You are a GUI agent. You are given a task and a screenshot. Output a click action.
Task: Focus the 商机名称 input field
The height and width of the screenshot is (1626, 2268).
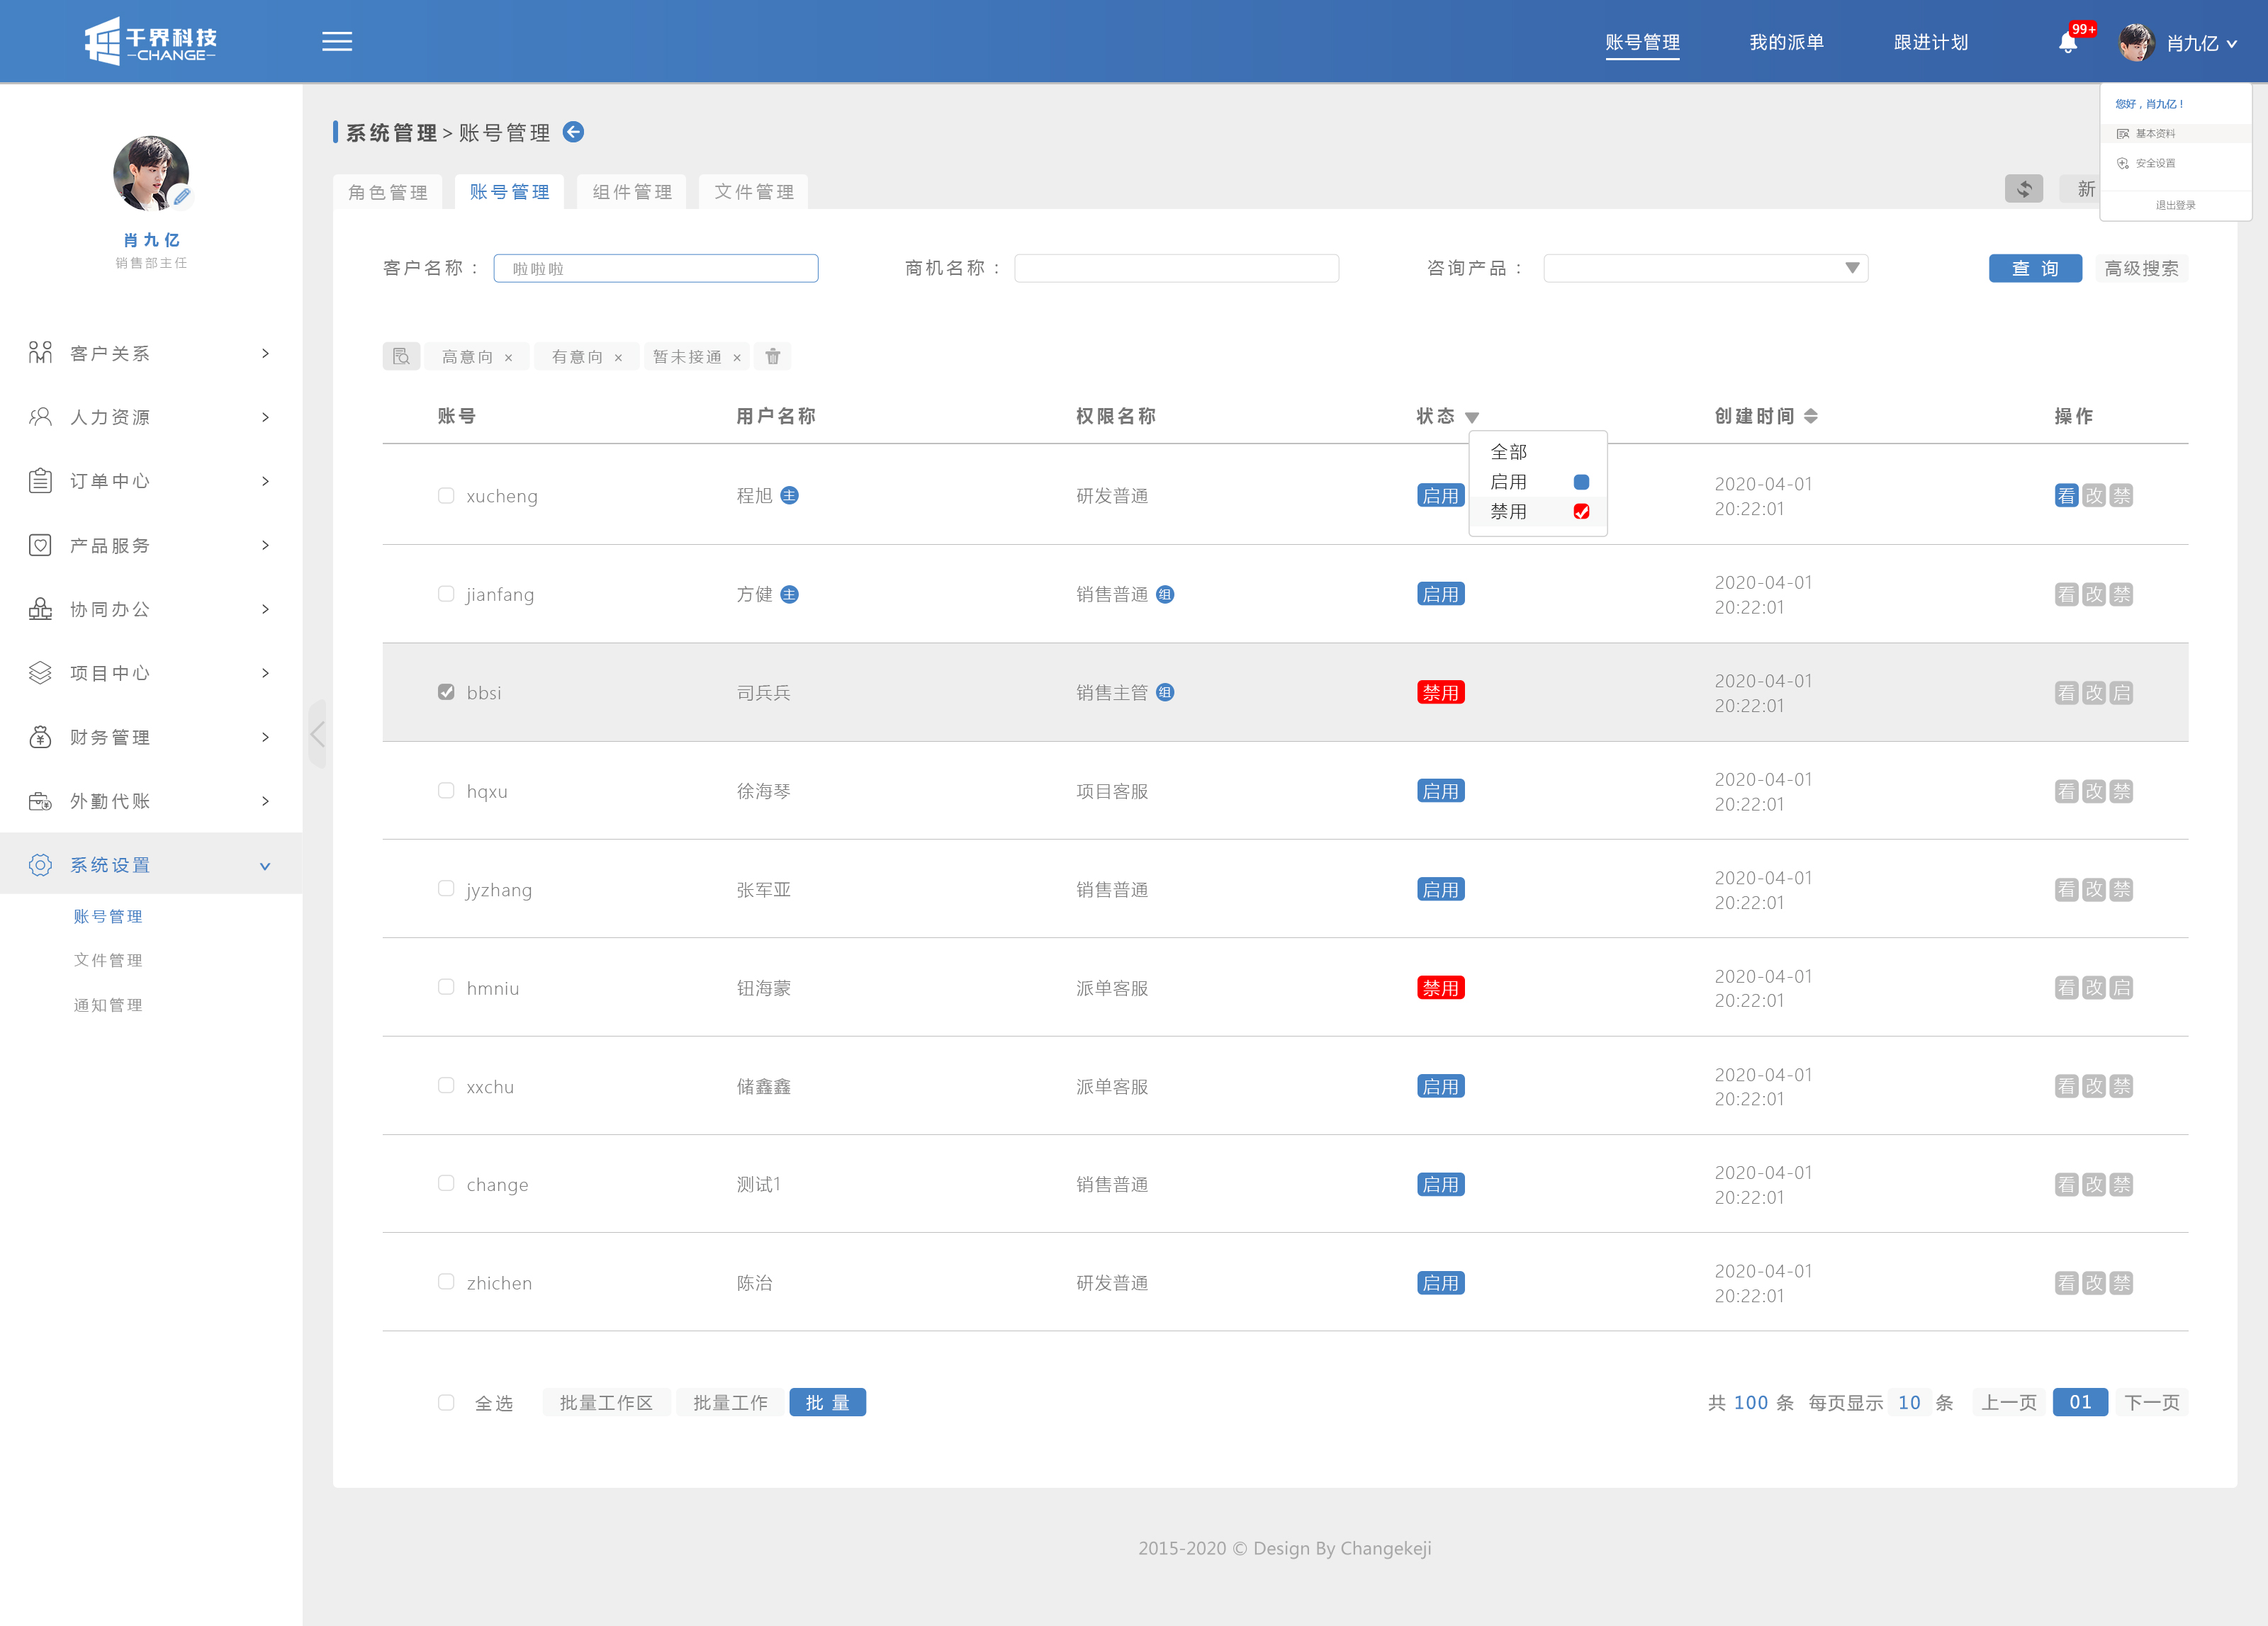click(1176, 268)
